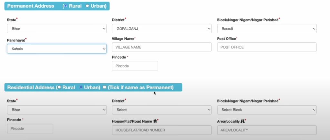Open the residential District Select dropdown
The height and width of the screenshot is (140, 330).
pyautogui.click(x=162, y=110)
